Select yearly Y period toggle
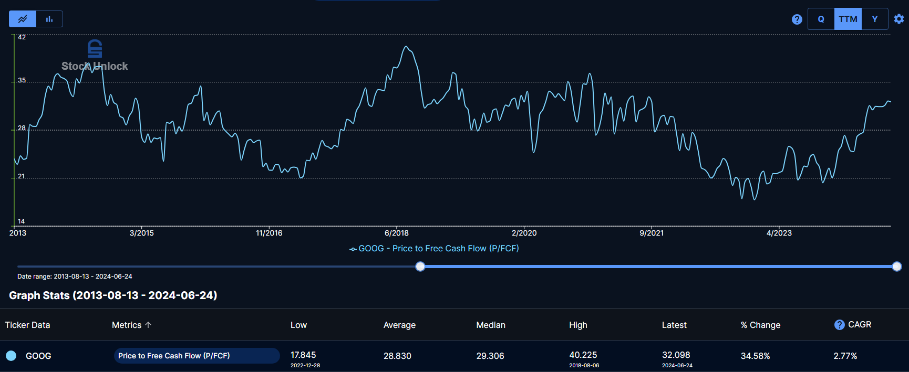 coord(875,19)
